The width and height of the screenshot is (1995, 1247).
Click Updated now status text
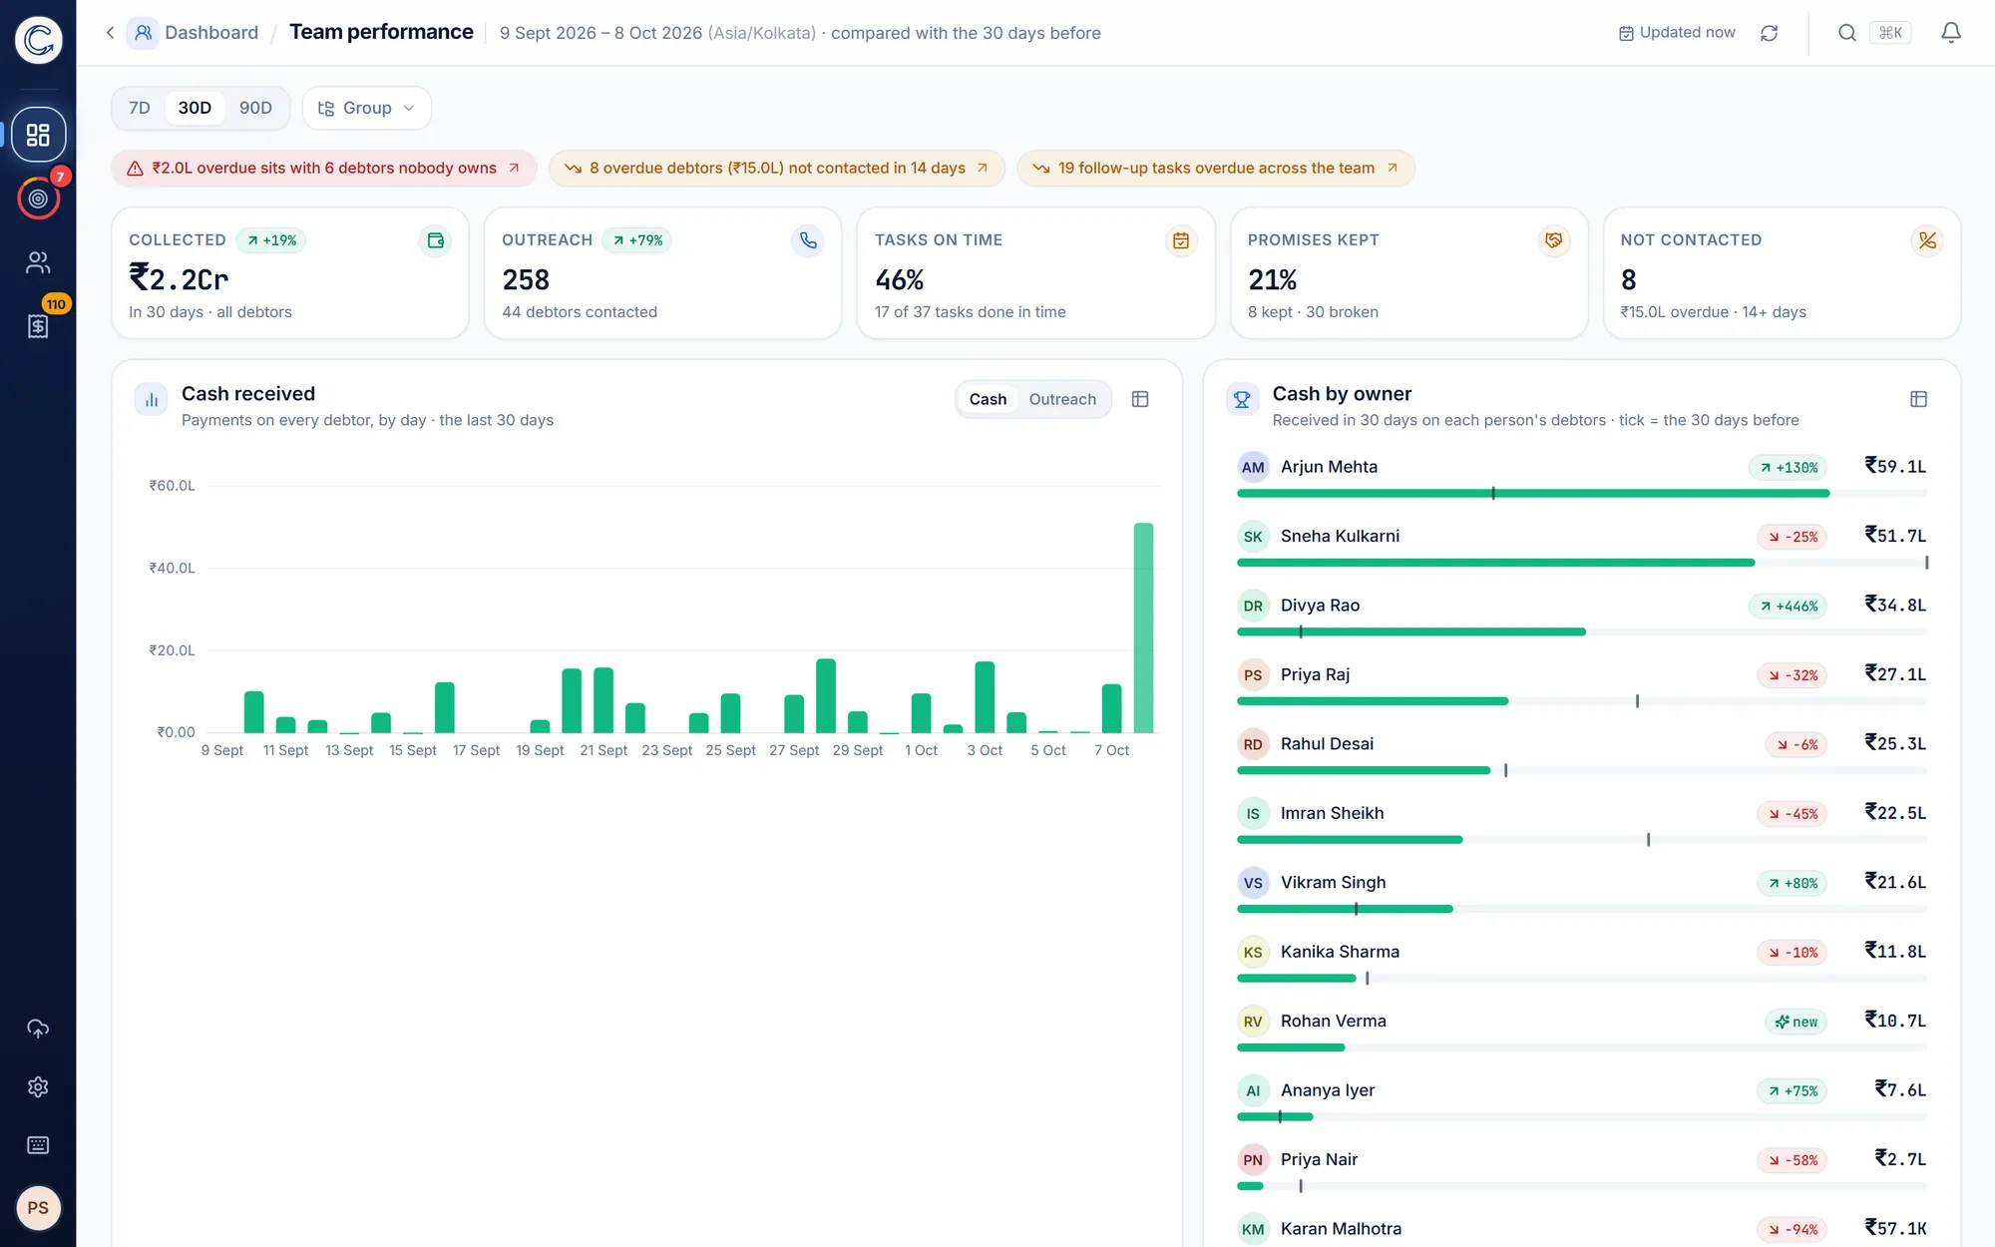tap(1687, 33)
